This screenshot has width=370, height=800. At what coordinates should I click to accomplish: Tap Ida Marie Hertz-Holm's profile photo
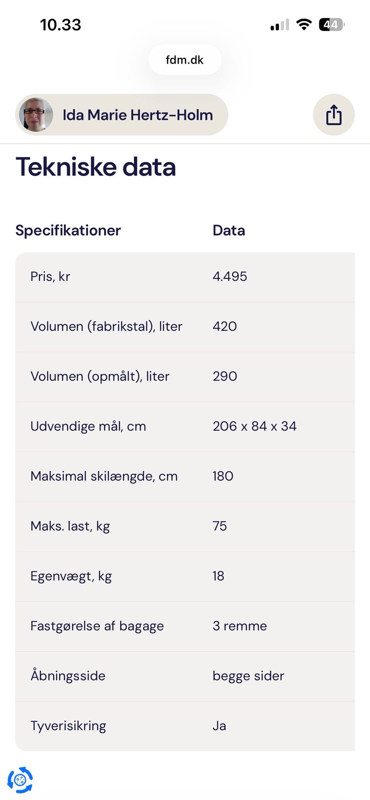(36, 115)
